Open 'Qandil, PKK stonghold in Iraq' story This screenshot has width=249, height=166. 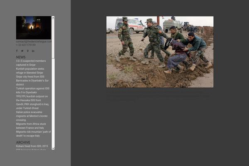[32, 106]
